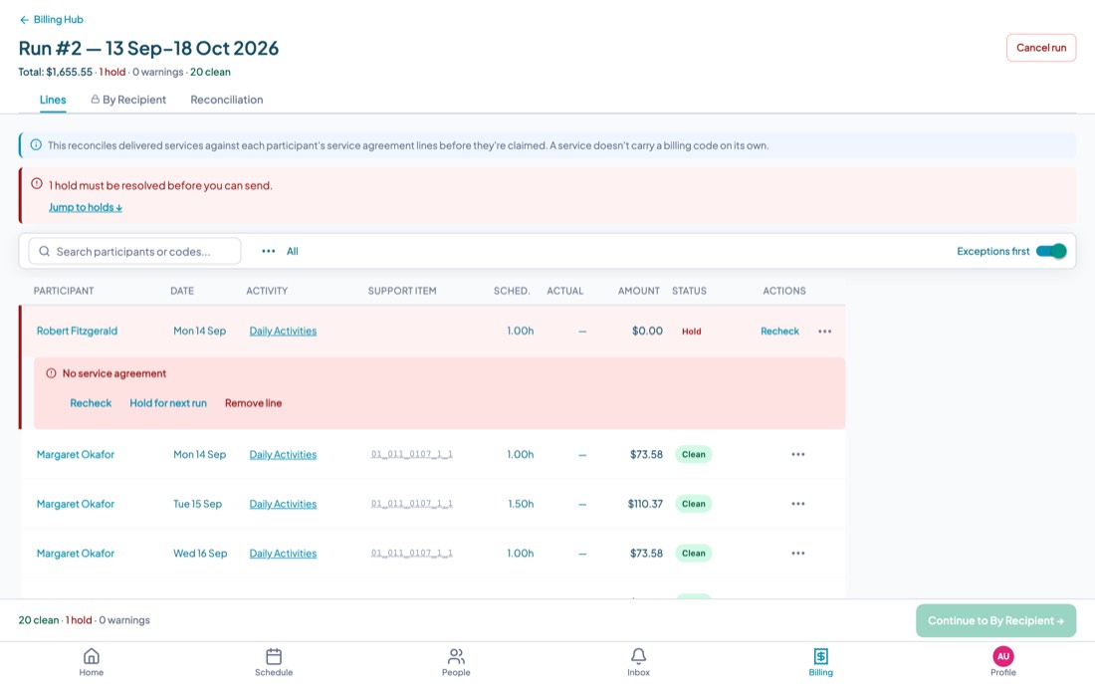Go back to Billing Hub

51,20
